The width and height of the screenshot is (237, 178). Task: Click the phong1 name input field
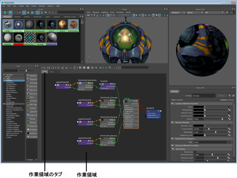[204, 96]
